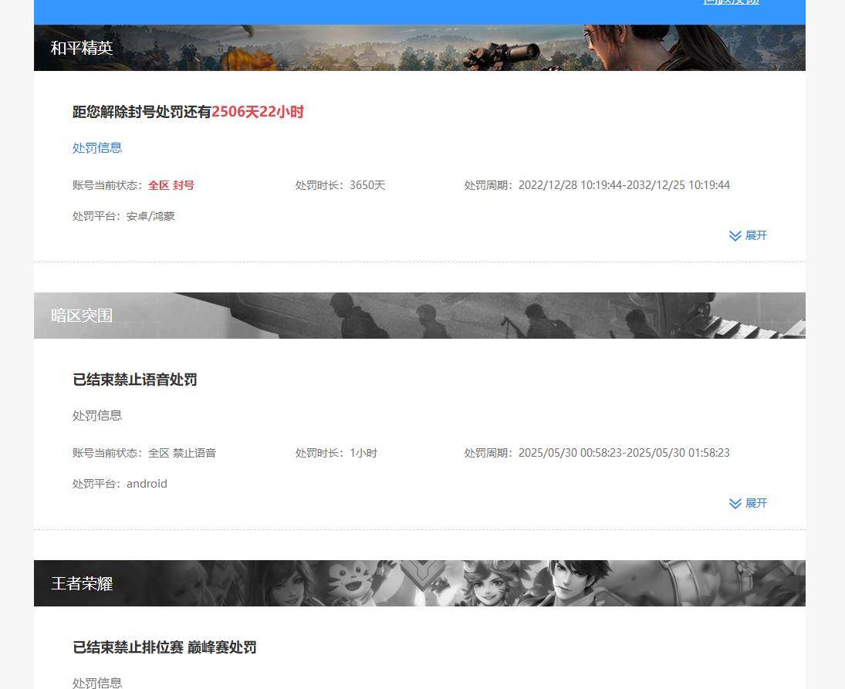This screenshot has width=845, height=689.
Task: Click the 处罚信息 label under 王者荣耀
Action: point(96,682)
